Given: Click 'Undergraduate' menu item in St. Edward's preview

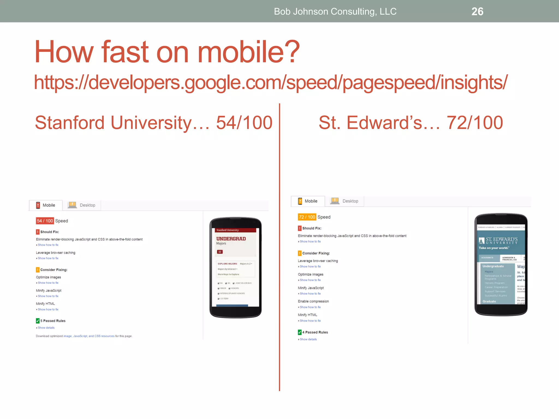Looking at the screenshot, I should [x=493, y=266].
